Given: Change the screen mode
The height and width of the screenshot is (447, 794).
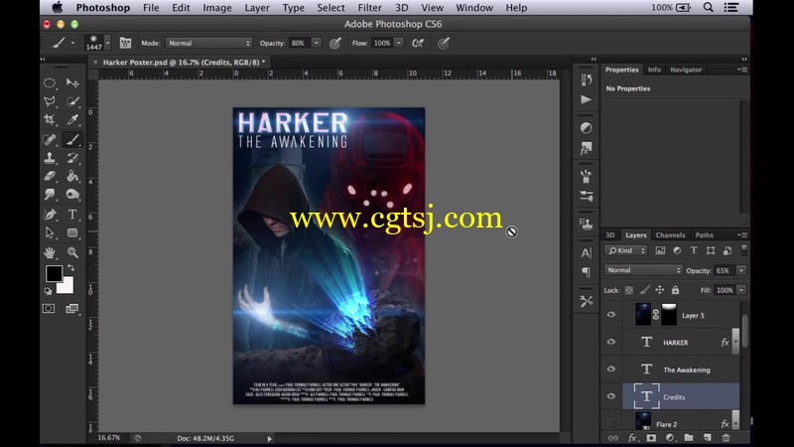Looking at the screenshot, I should pyautogui.click(x=71, y=308).
